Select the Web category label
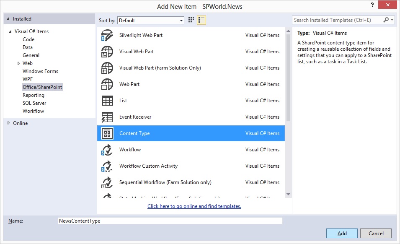The image size is (400, 244). (x=28, y=63)
